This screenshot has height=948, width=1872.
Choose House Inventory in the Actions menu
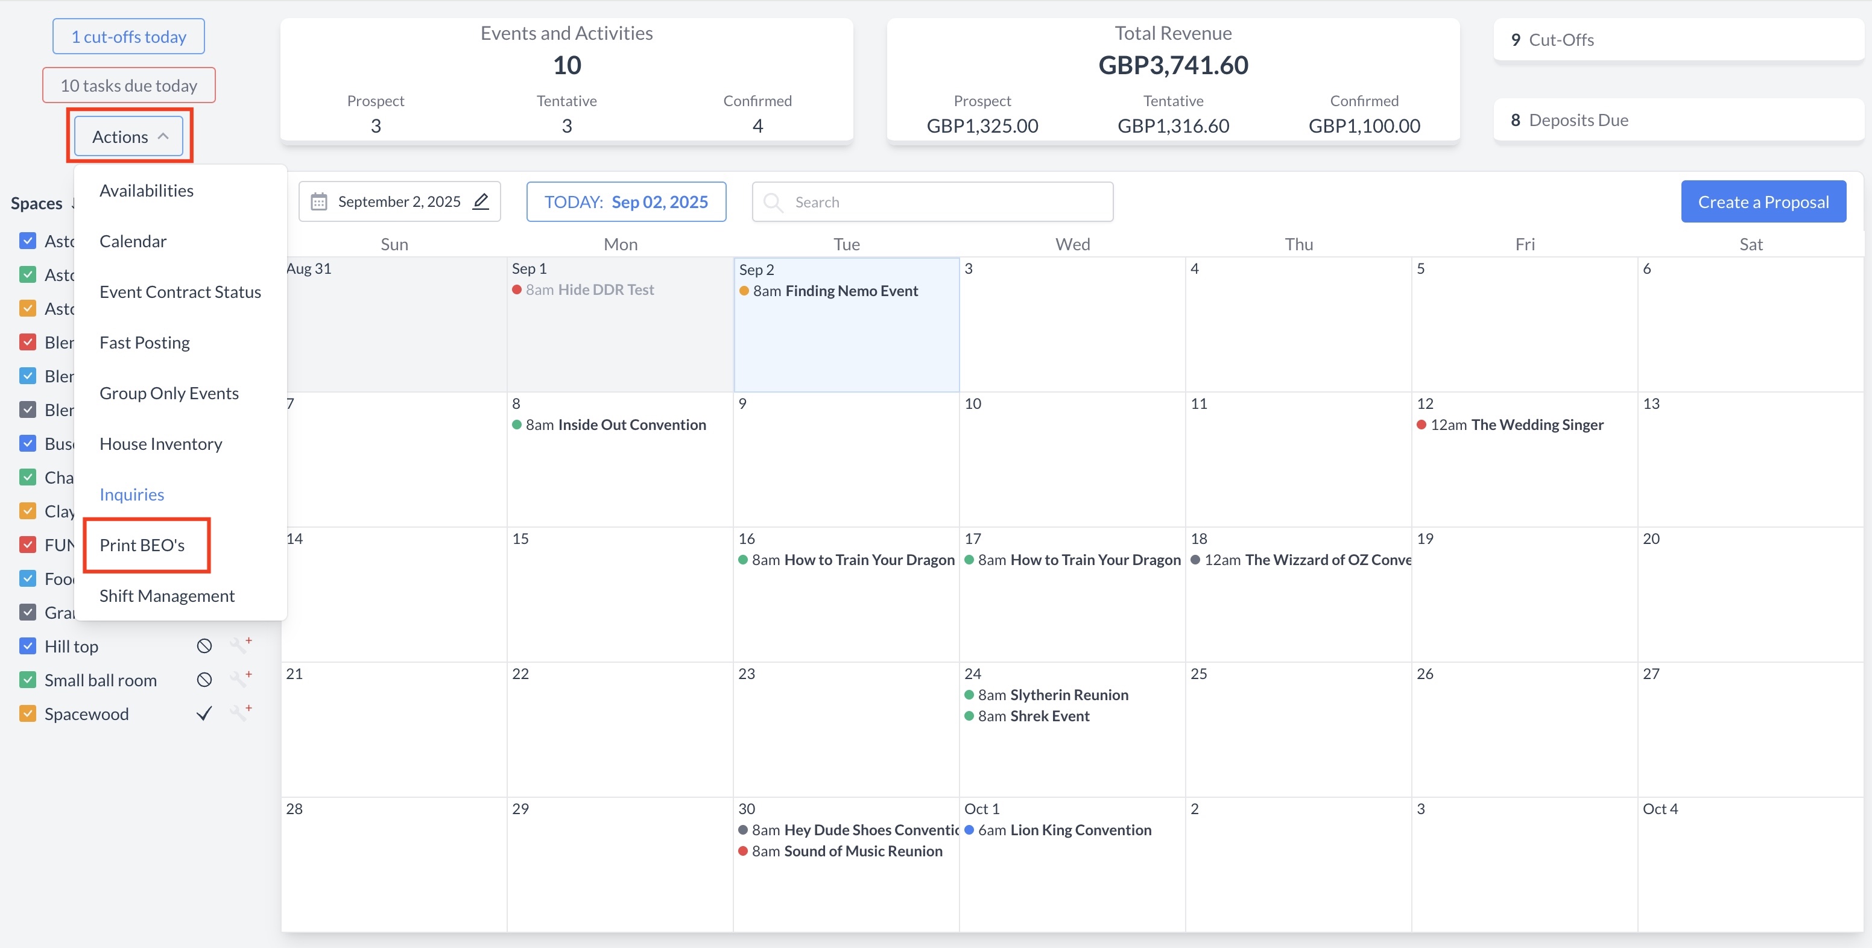coord(160,443)
